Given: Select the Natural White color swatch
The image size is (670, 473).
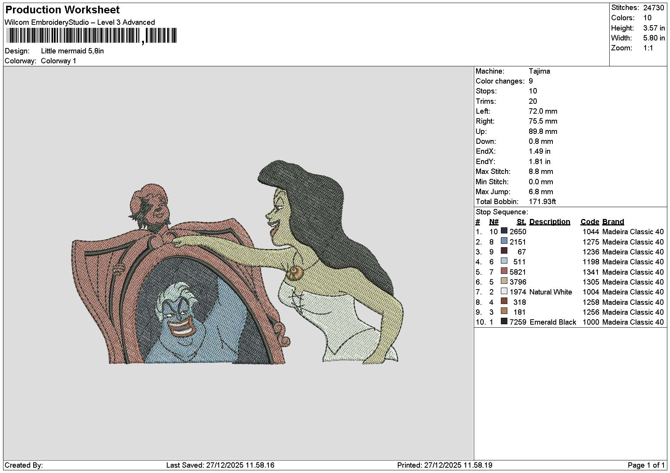Looking at the screenshot, I should [x=504, y=291].
